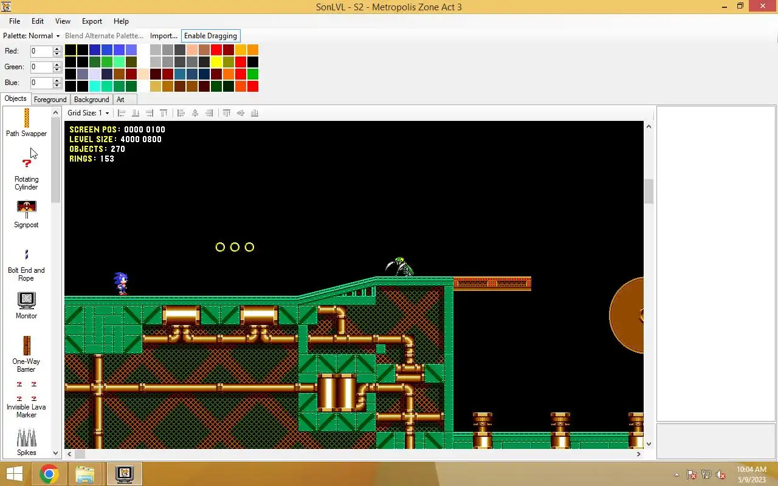The image size is (778, 486).
Task: Click the level view vertical scrollbar thumb
Action: pos(649,191)
